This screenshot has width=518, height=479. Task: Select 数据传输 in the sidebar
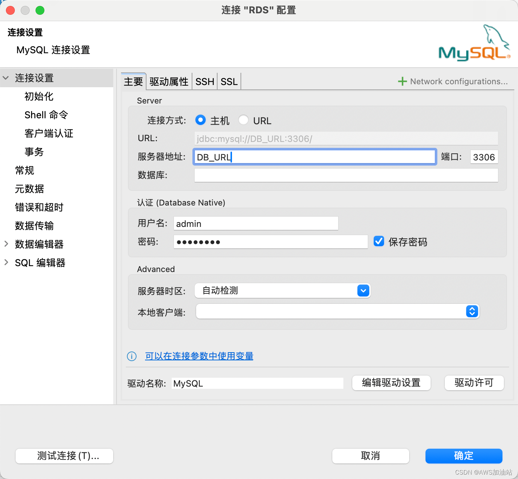pos(34,226)
